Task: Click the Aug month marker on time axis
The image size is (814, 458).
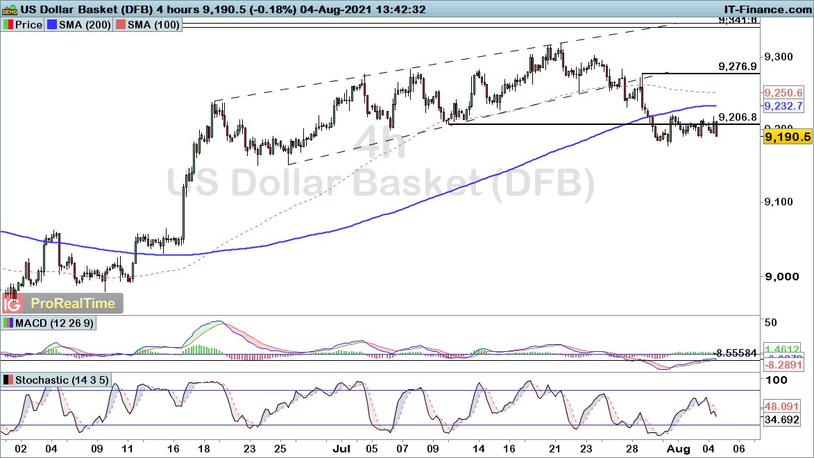Action: coord(677,449)
